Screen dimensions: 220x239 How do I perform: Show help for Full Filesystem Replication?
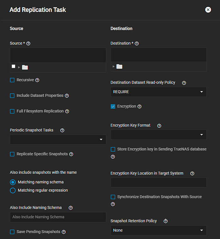coord(67,111)
